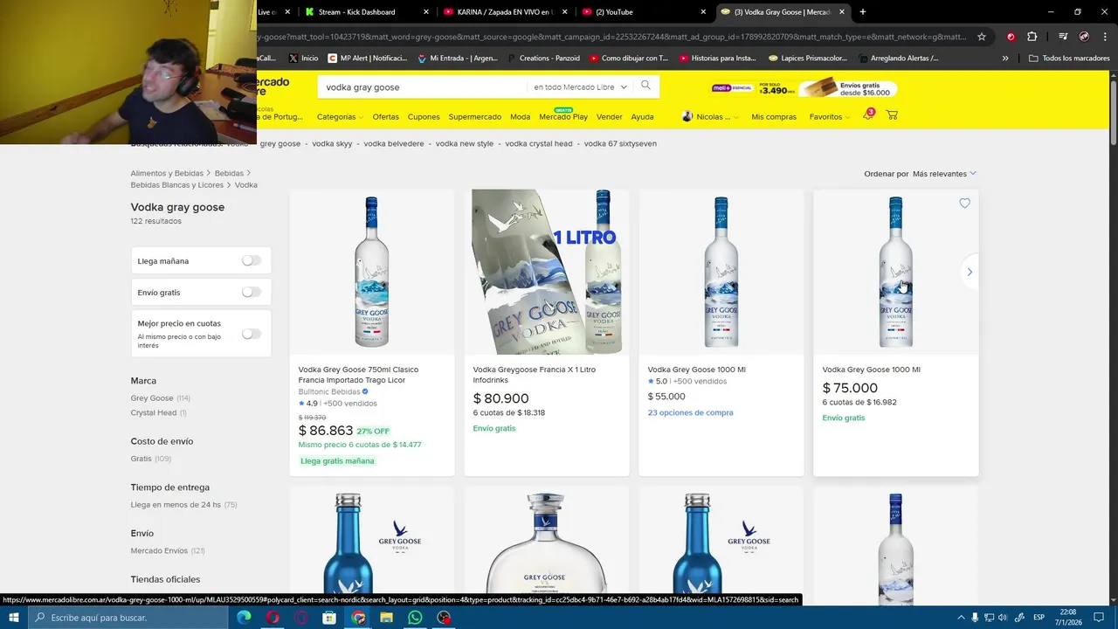Switch to the KARINA / Zapada EN VIVO tab
Viewport: 1118px width, 629px height.
pos(505,12)
